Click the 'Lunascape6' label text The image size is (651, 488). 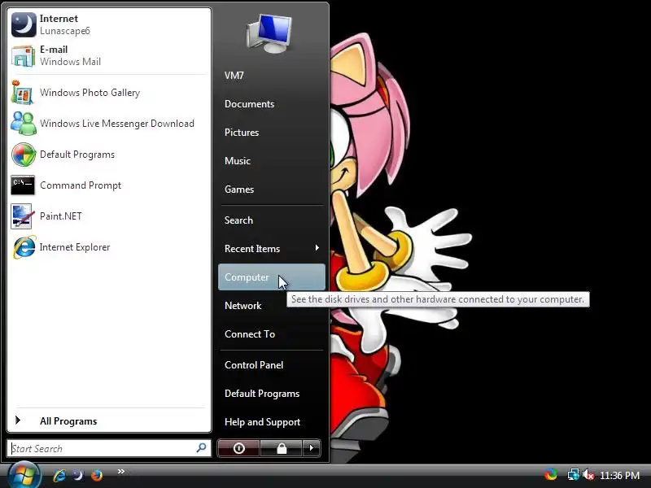point(65,31)
